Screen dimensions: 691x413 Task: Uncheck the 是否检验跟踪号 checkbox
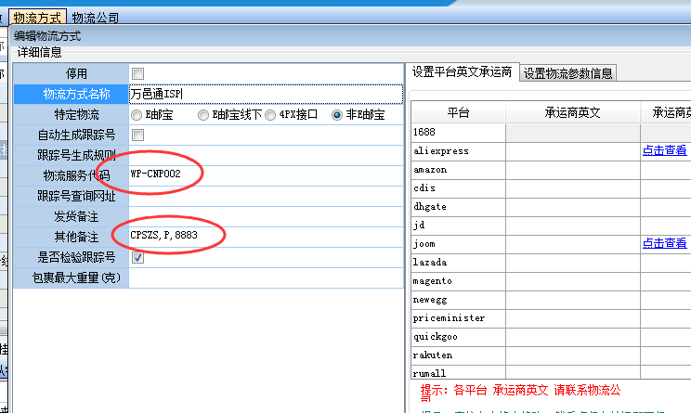tap(138, 257)
